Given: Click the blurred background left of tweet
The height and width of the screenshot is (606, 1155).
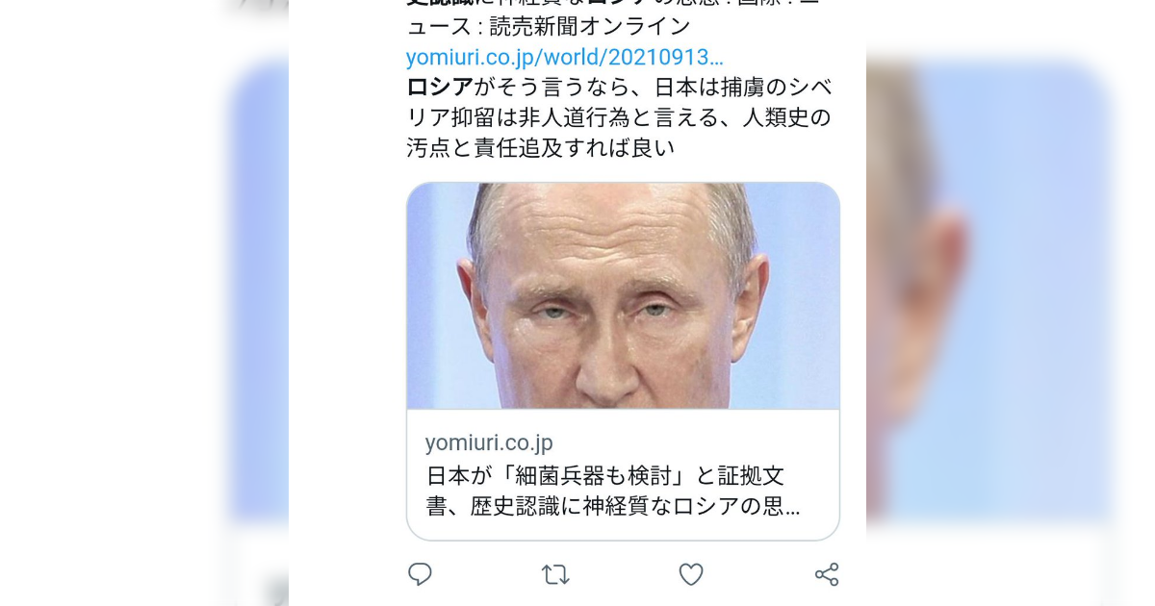Looking at the screenshot, I should (144, 303).
